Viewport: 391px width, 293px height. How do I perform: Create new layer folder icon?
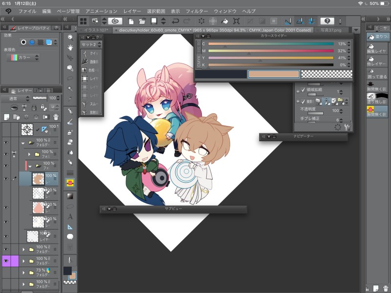(x=17, y=117)
